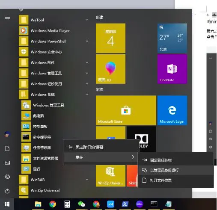
Task: Open Documents icon in Start sidebar
Action: 7,148
